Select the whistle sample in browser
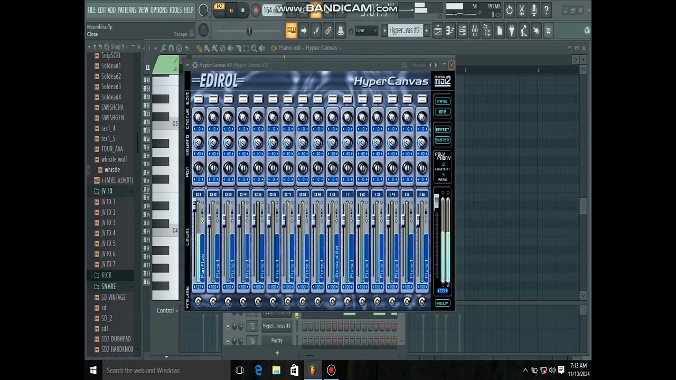This screenshot has height=380, width=676. [x=112, y=170]
